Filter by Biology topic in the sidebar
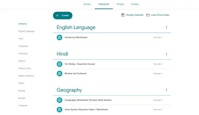 22,91
